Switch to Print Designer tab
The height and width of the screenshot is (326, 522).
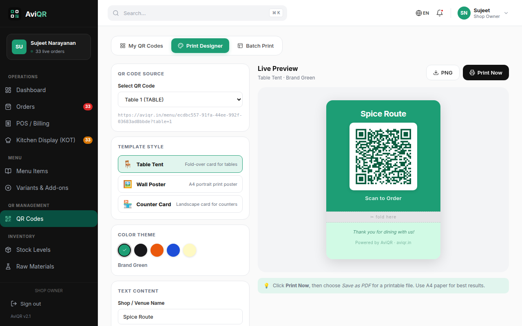(x=200, y=46)
